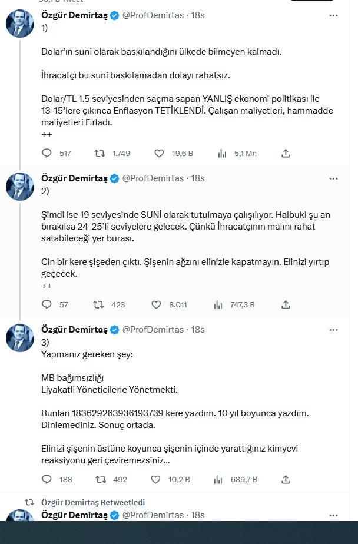Open more options menu on third tweet
The height and width of the screenshot is (544, 358).
click(x=334, y=330)
